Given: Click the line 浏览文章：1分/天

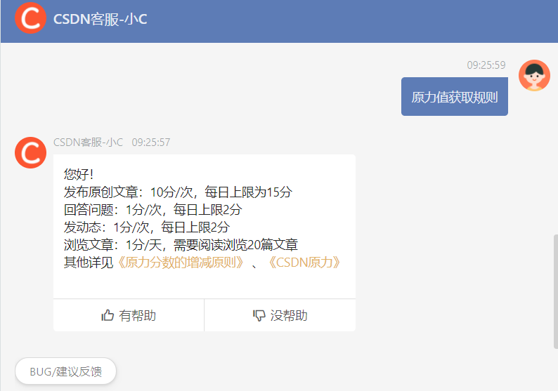Looking at the screenshot, I should 113,245.
